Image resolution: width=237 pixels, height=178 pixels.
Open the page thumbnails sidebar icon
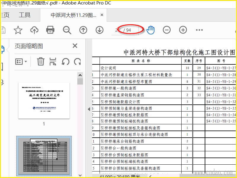[3, 50]
